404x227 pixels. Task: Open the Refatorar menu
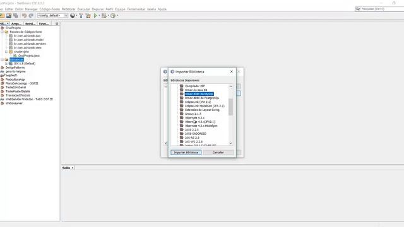click(x=69, y=9)
